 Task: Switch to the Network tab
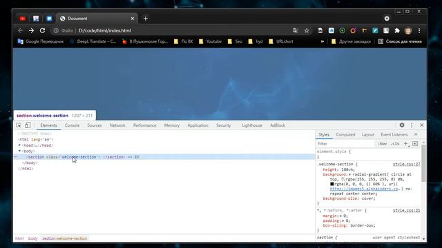pos(117,125)
